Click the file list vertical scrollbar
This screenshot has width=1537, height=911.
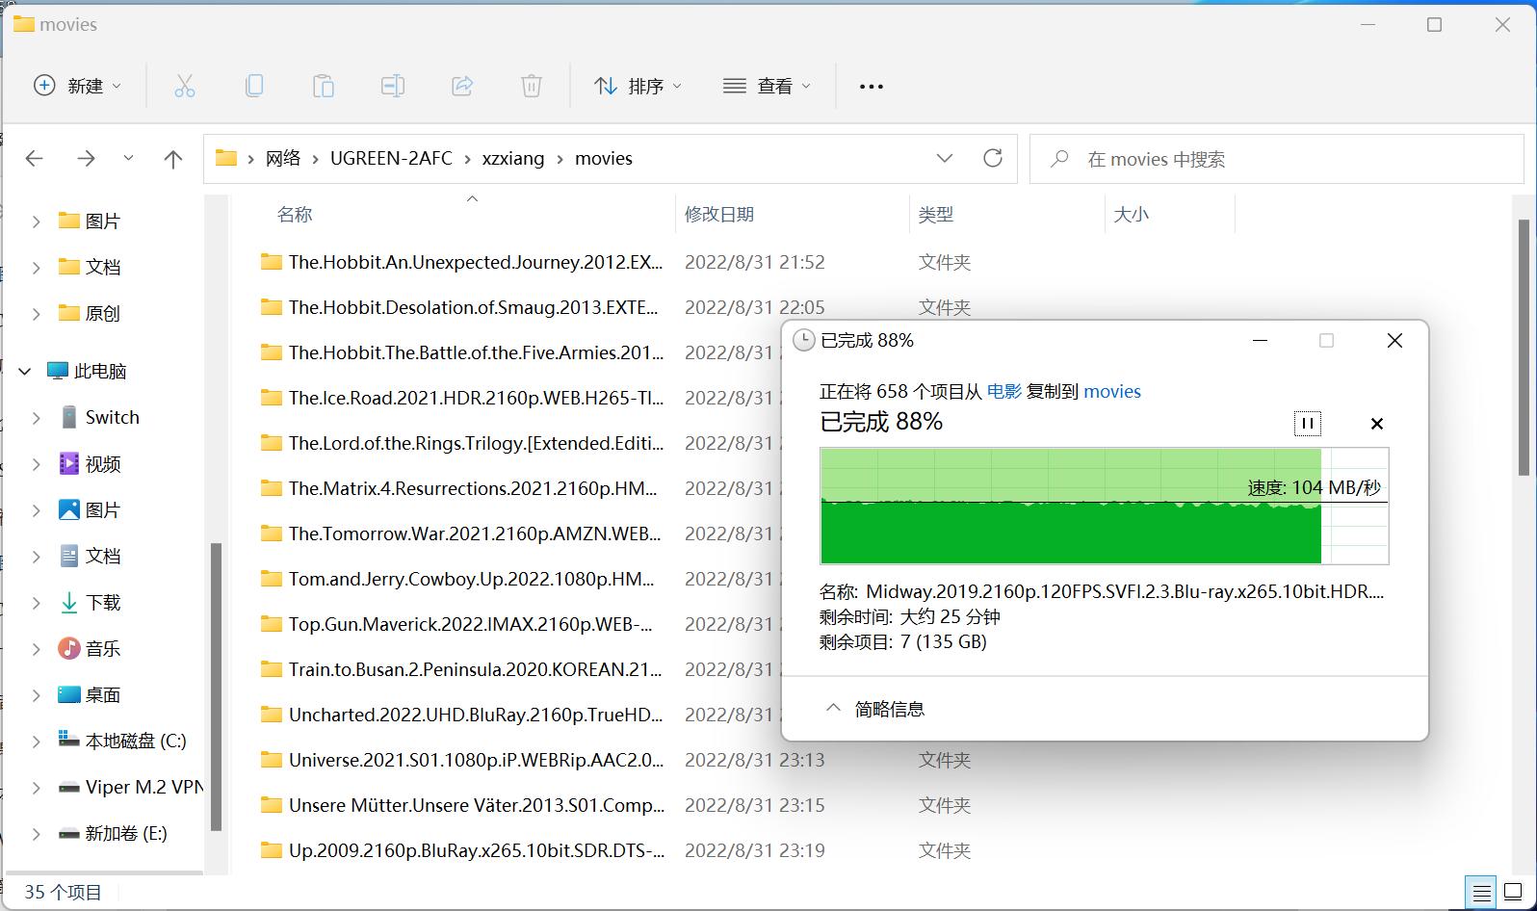click(1524, 347)
